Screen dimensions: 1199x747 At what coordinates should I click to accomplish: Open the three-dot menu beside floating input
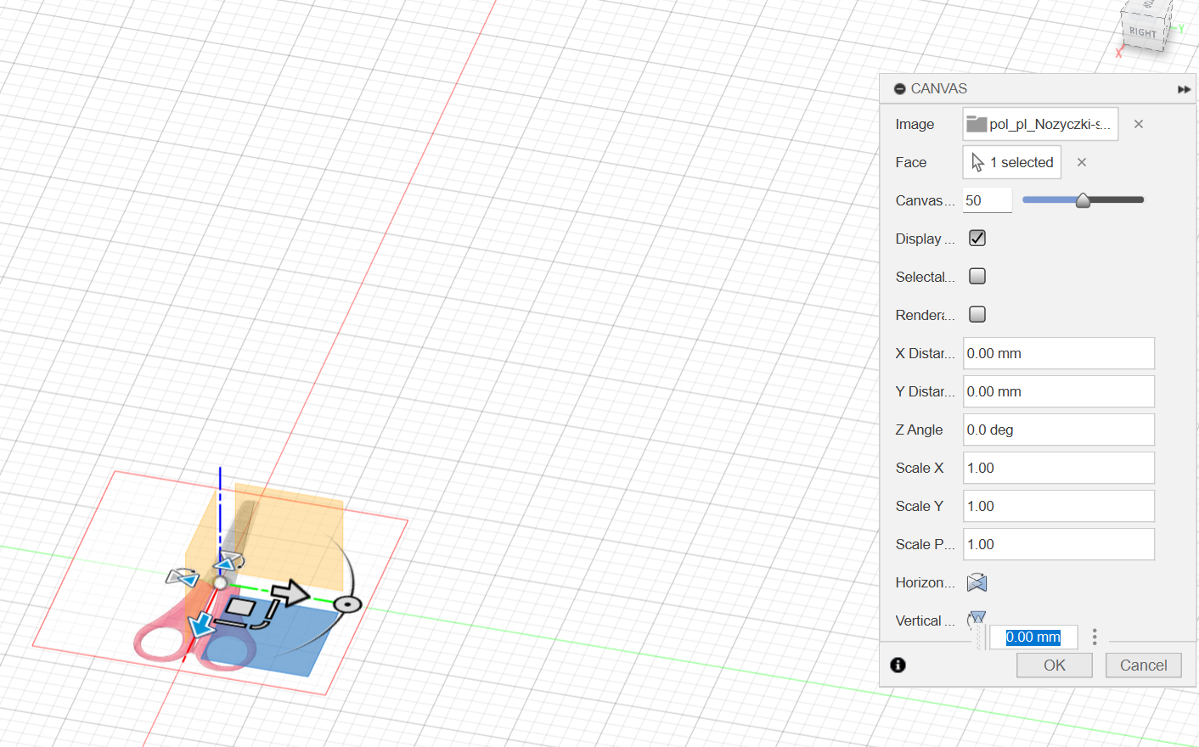1095,637
